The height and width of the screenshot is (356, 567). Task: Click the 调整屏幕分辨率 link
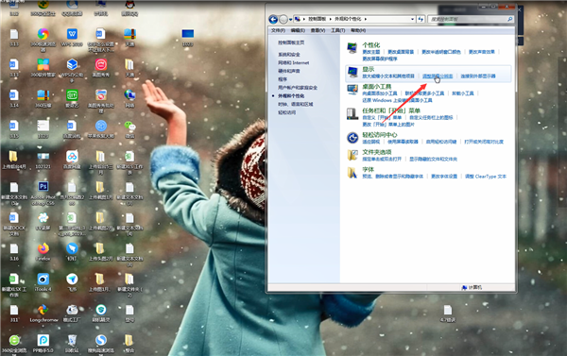[x=438, y=76]
